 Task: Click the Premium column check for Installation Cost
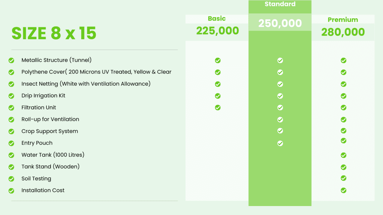(343, 190)
